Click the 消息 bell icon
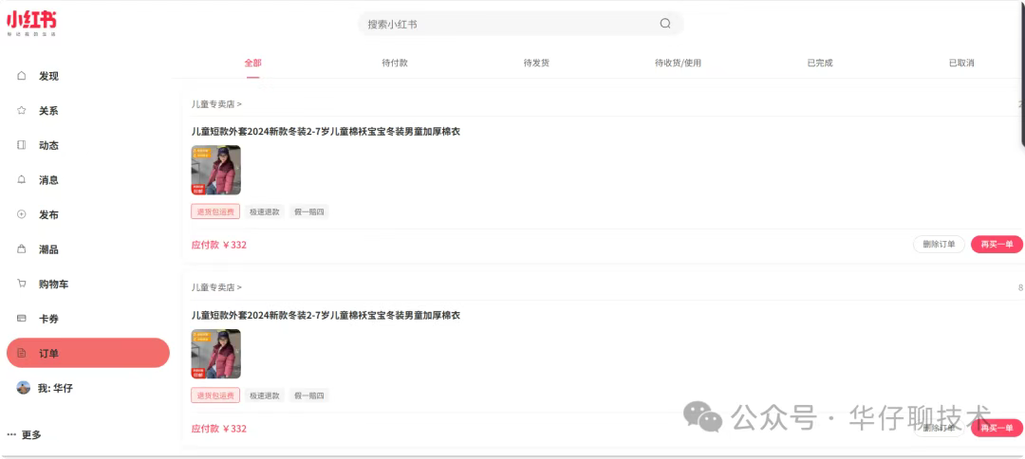 [22, 179]
